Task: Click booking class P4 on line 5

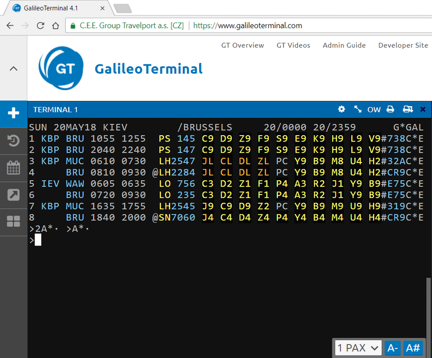Action: [282, 184]
